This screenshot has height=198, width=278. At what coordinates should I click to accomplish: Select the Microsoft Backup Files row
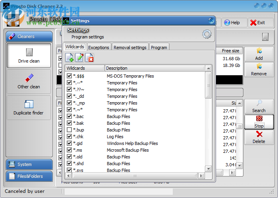135,150
